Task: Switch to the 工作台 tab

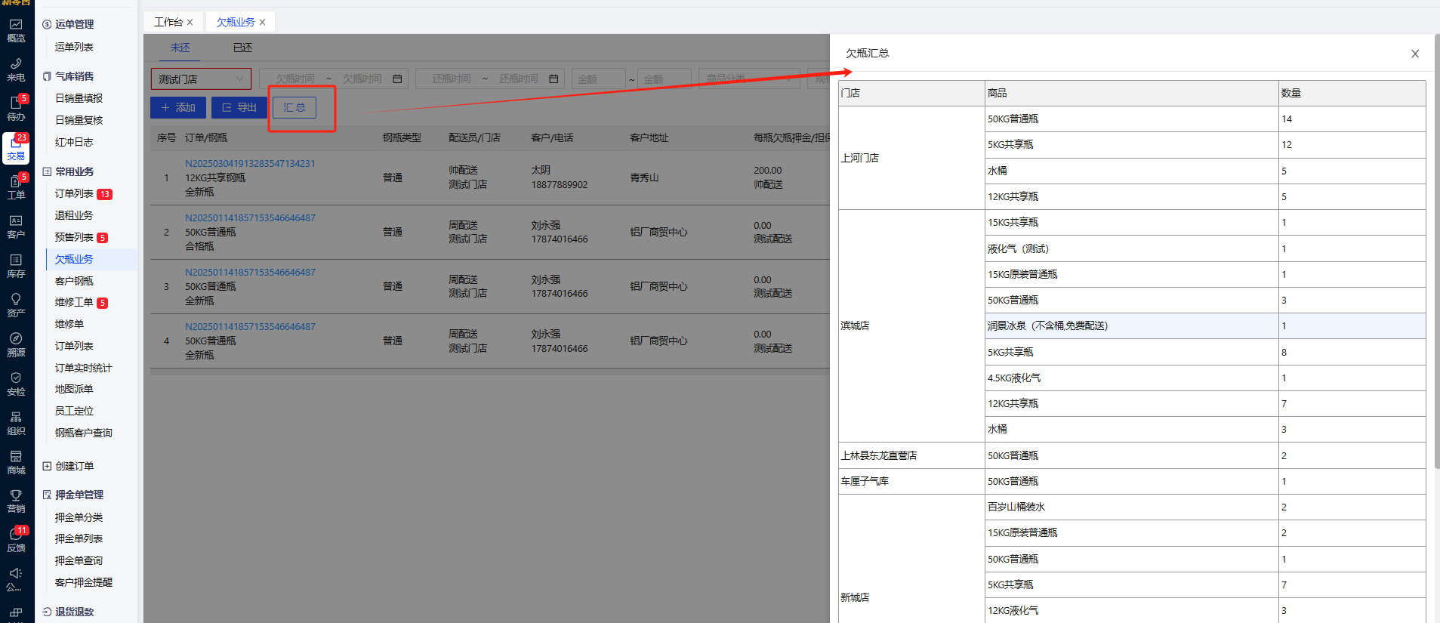Action: 168,22
